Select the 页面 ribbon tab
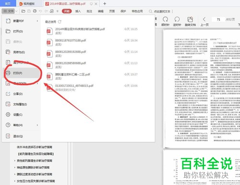The width and height of the screenshot is (240, 185). [x=112, y=11]
